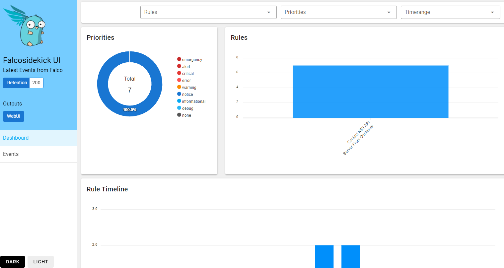Go to the Dashboard page

coord(38,138)
